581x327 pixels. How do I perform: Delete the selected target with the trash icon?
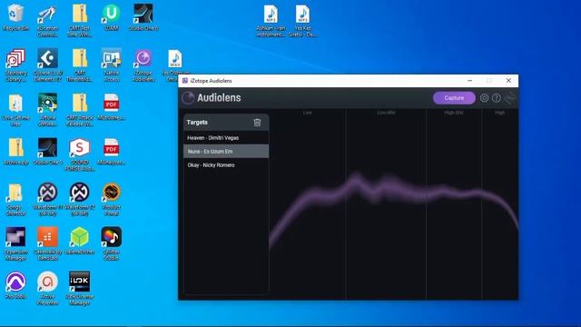coord(257,123)
